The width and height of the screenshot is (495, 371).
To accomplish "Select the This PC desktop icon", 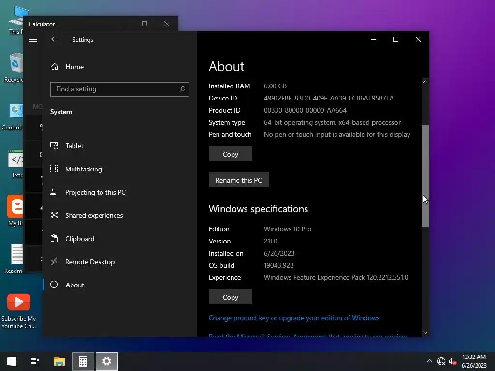I will pyautogui.click(x=16, y=19).
